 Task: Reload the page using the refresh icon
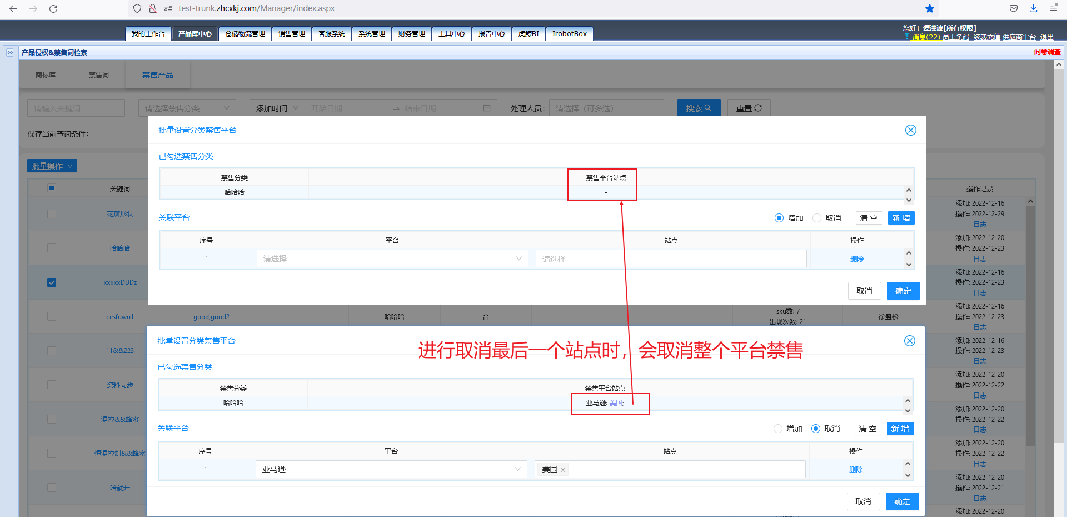[53, 8]
